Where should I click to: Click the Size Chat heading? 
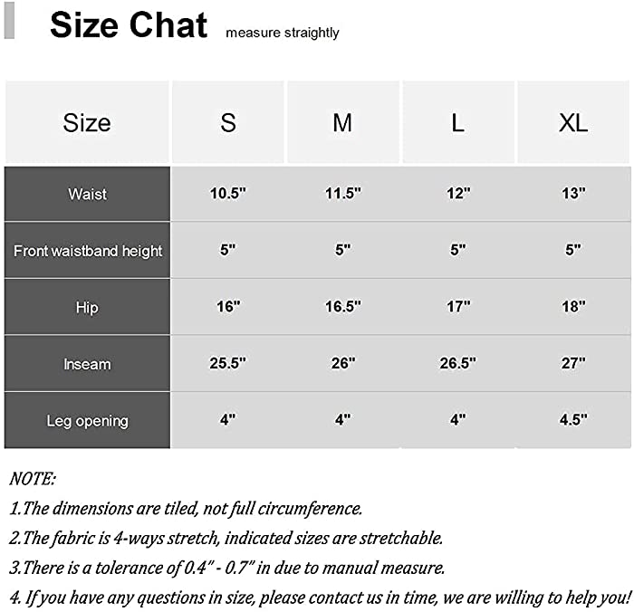[129, 25]
